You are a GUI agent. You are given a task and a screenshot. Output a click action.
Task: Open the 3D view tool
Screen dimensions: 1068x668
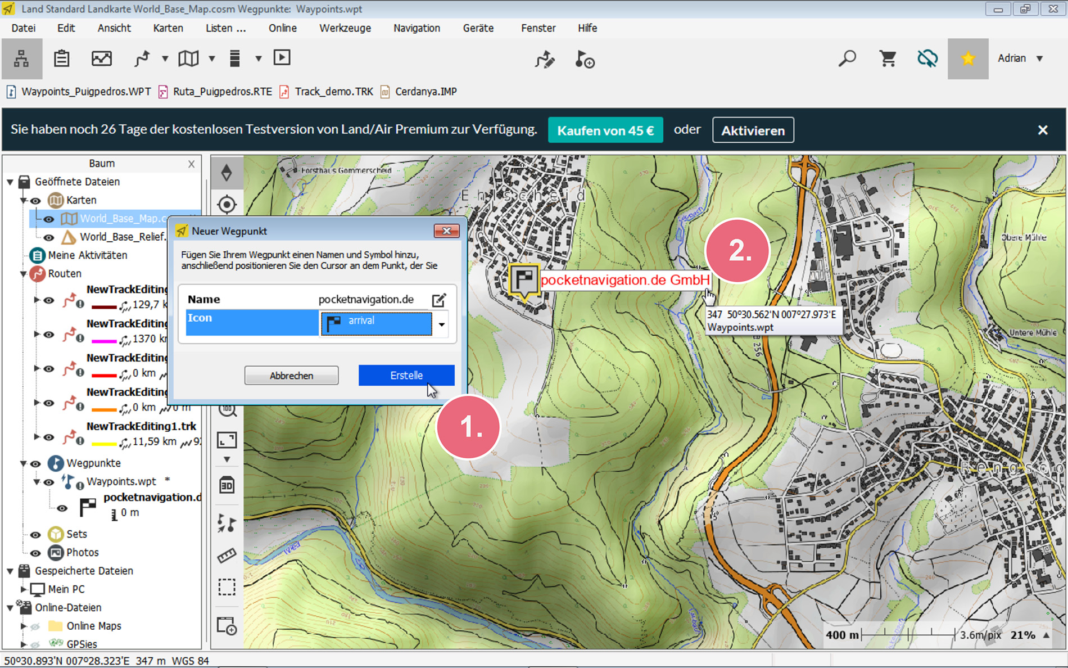227,485
